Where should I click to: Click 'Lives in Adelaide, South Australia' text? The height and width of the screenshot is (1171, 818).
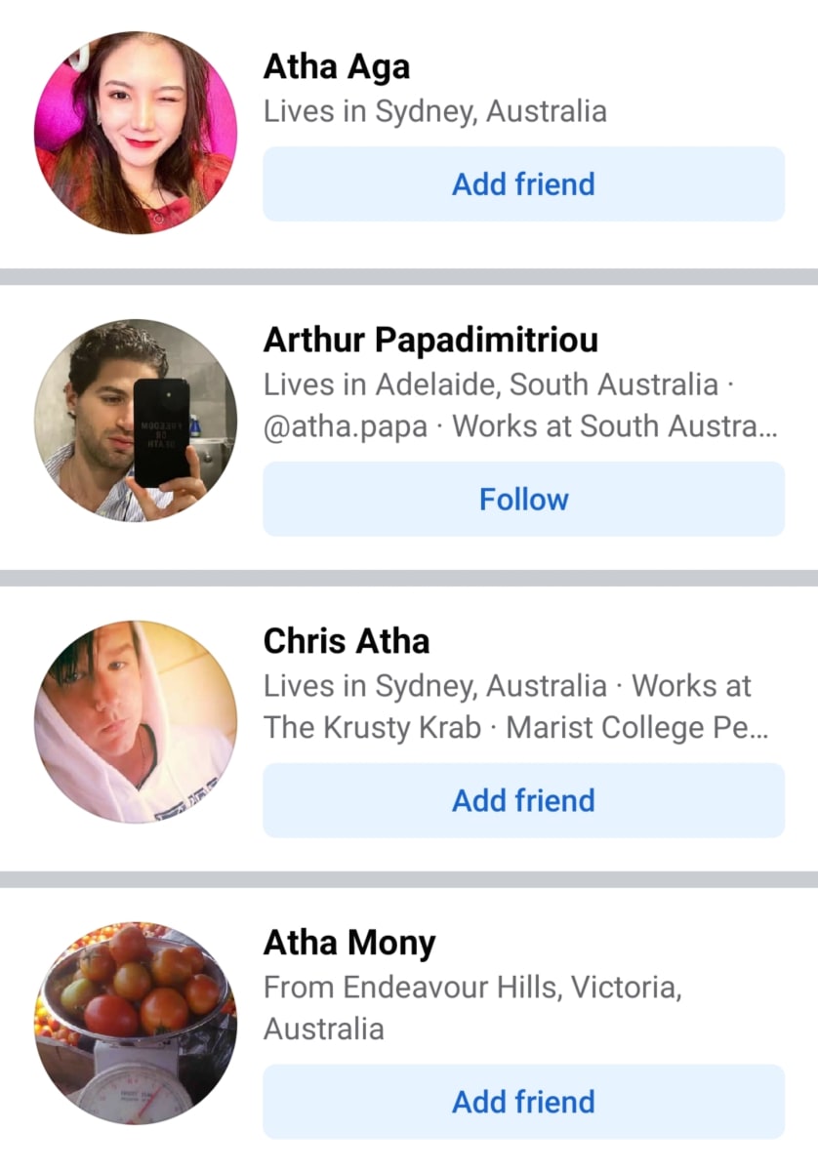[x=491, y=384]
